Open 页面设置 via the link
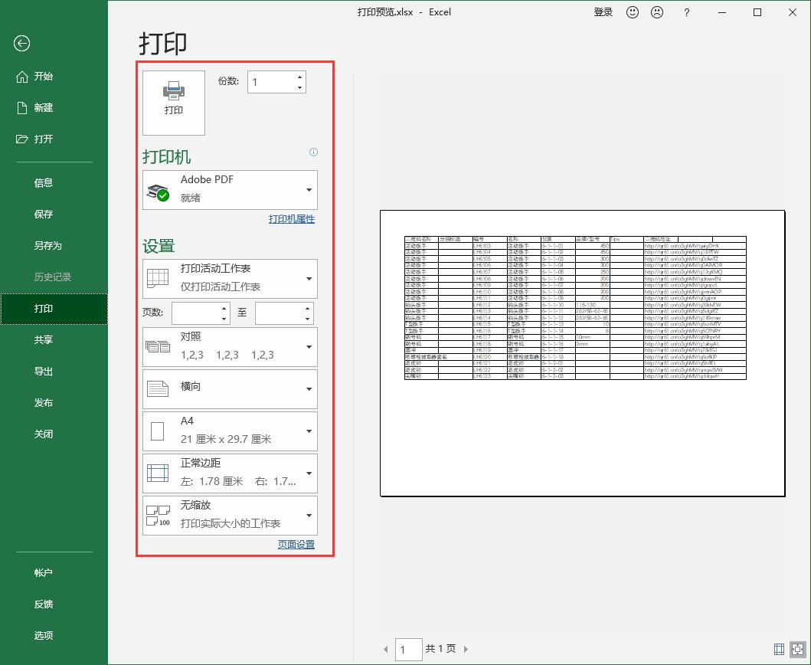The width and height of the screenshot is (811, 665). [299, 544]
